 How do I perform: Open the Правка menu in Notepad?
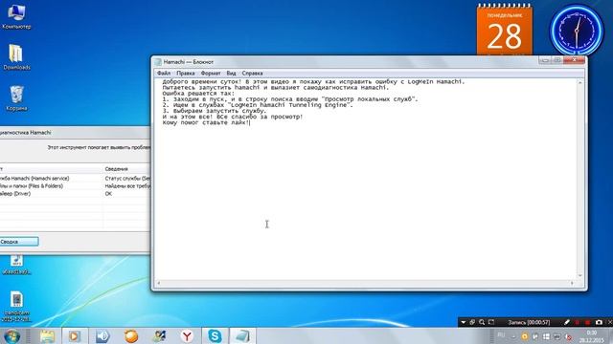coord(185,73)
